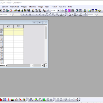Click the Results Log table icon
The width and height of the screenshot is (103, 103).
point(93,11)
